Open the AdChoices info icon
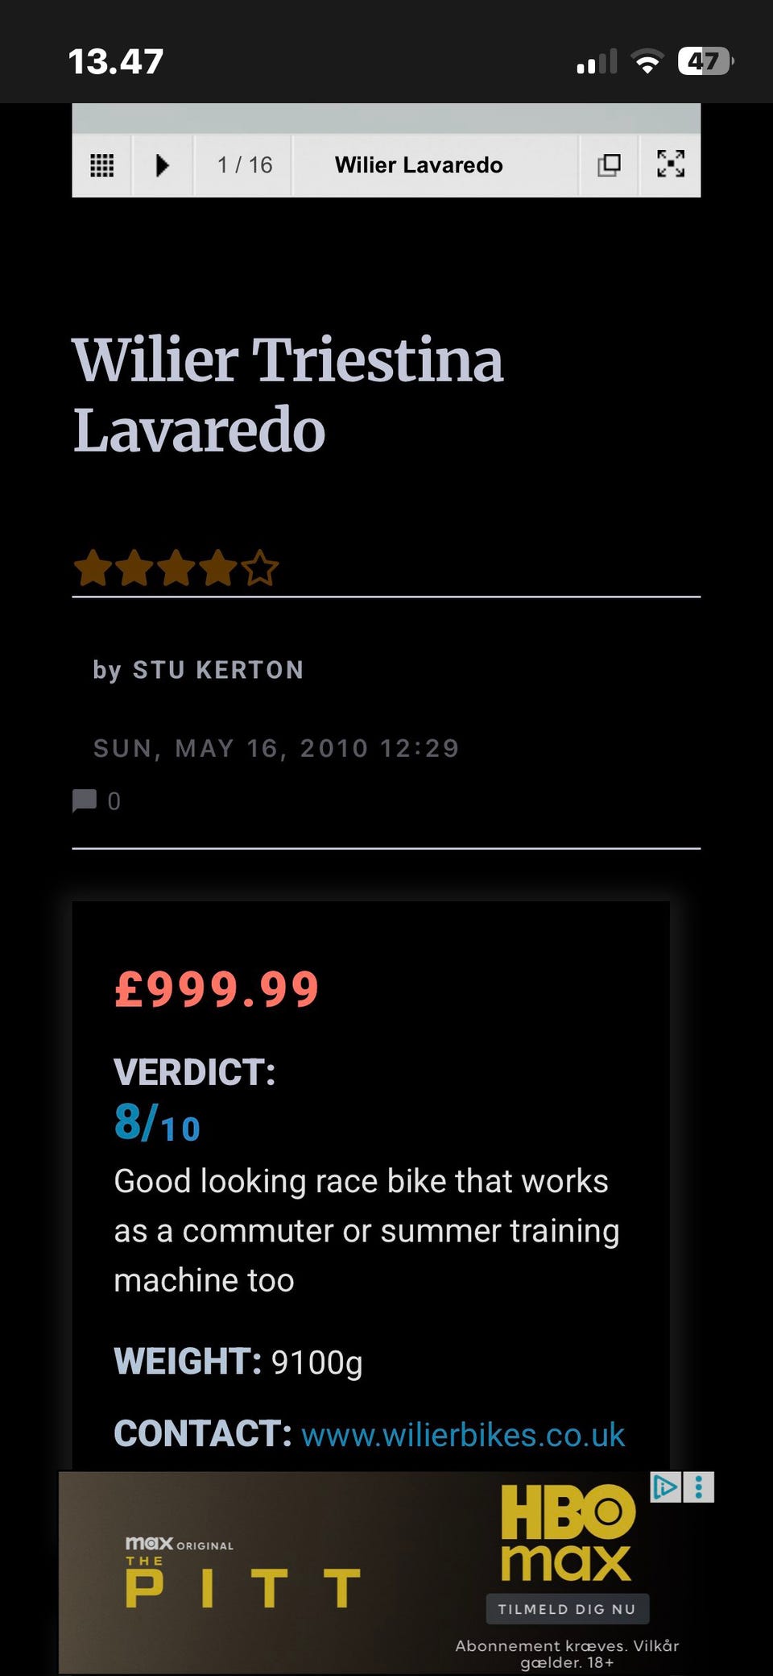 click(666, 1487)
